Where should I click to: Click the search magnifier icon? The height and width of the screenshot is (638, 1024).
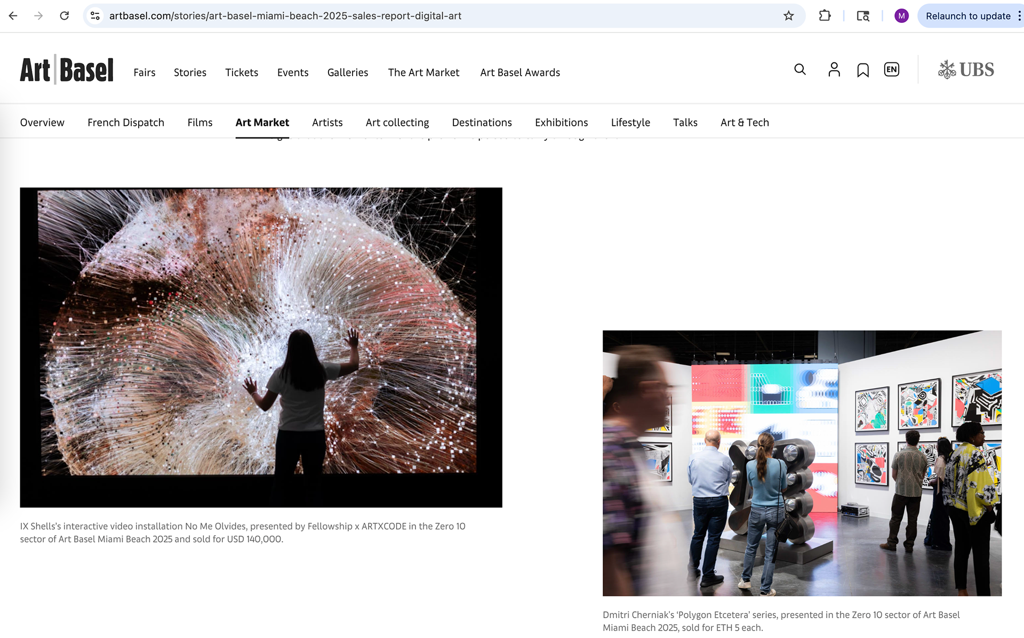(x=799, y=70)
